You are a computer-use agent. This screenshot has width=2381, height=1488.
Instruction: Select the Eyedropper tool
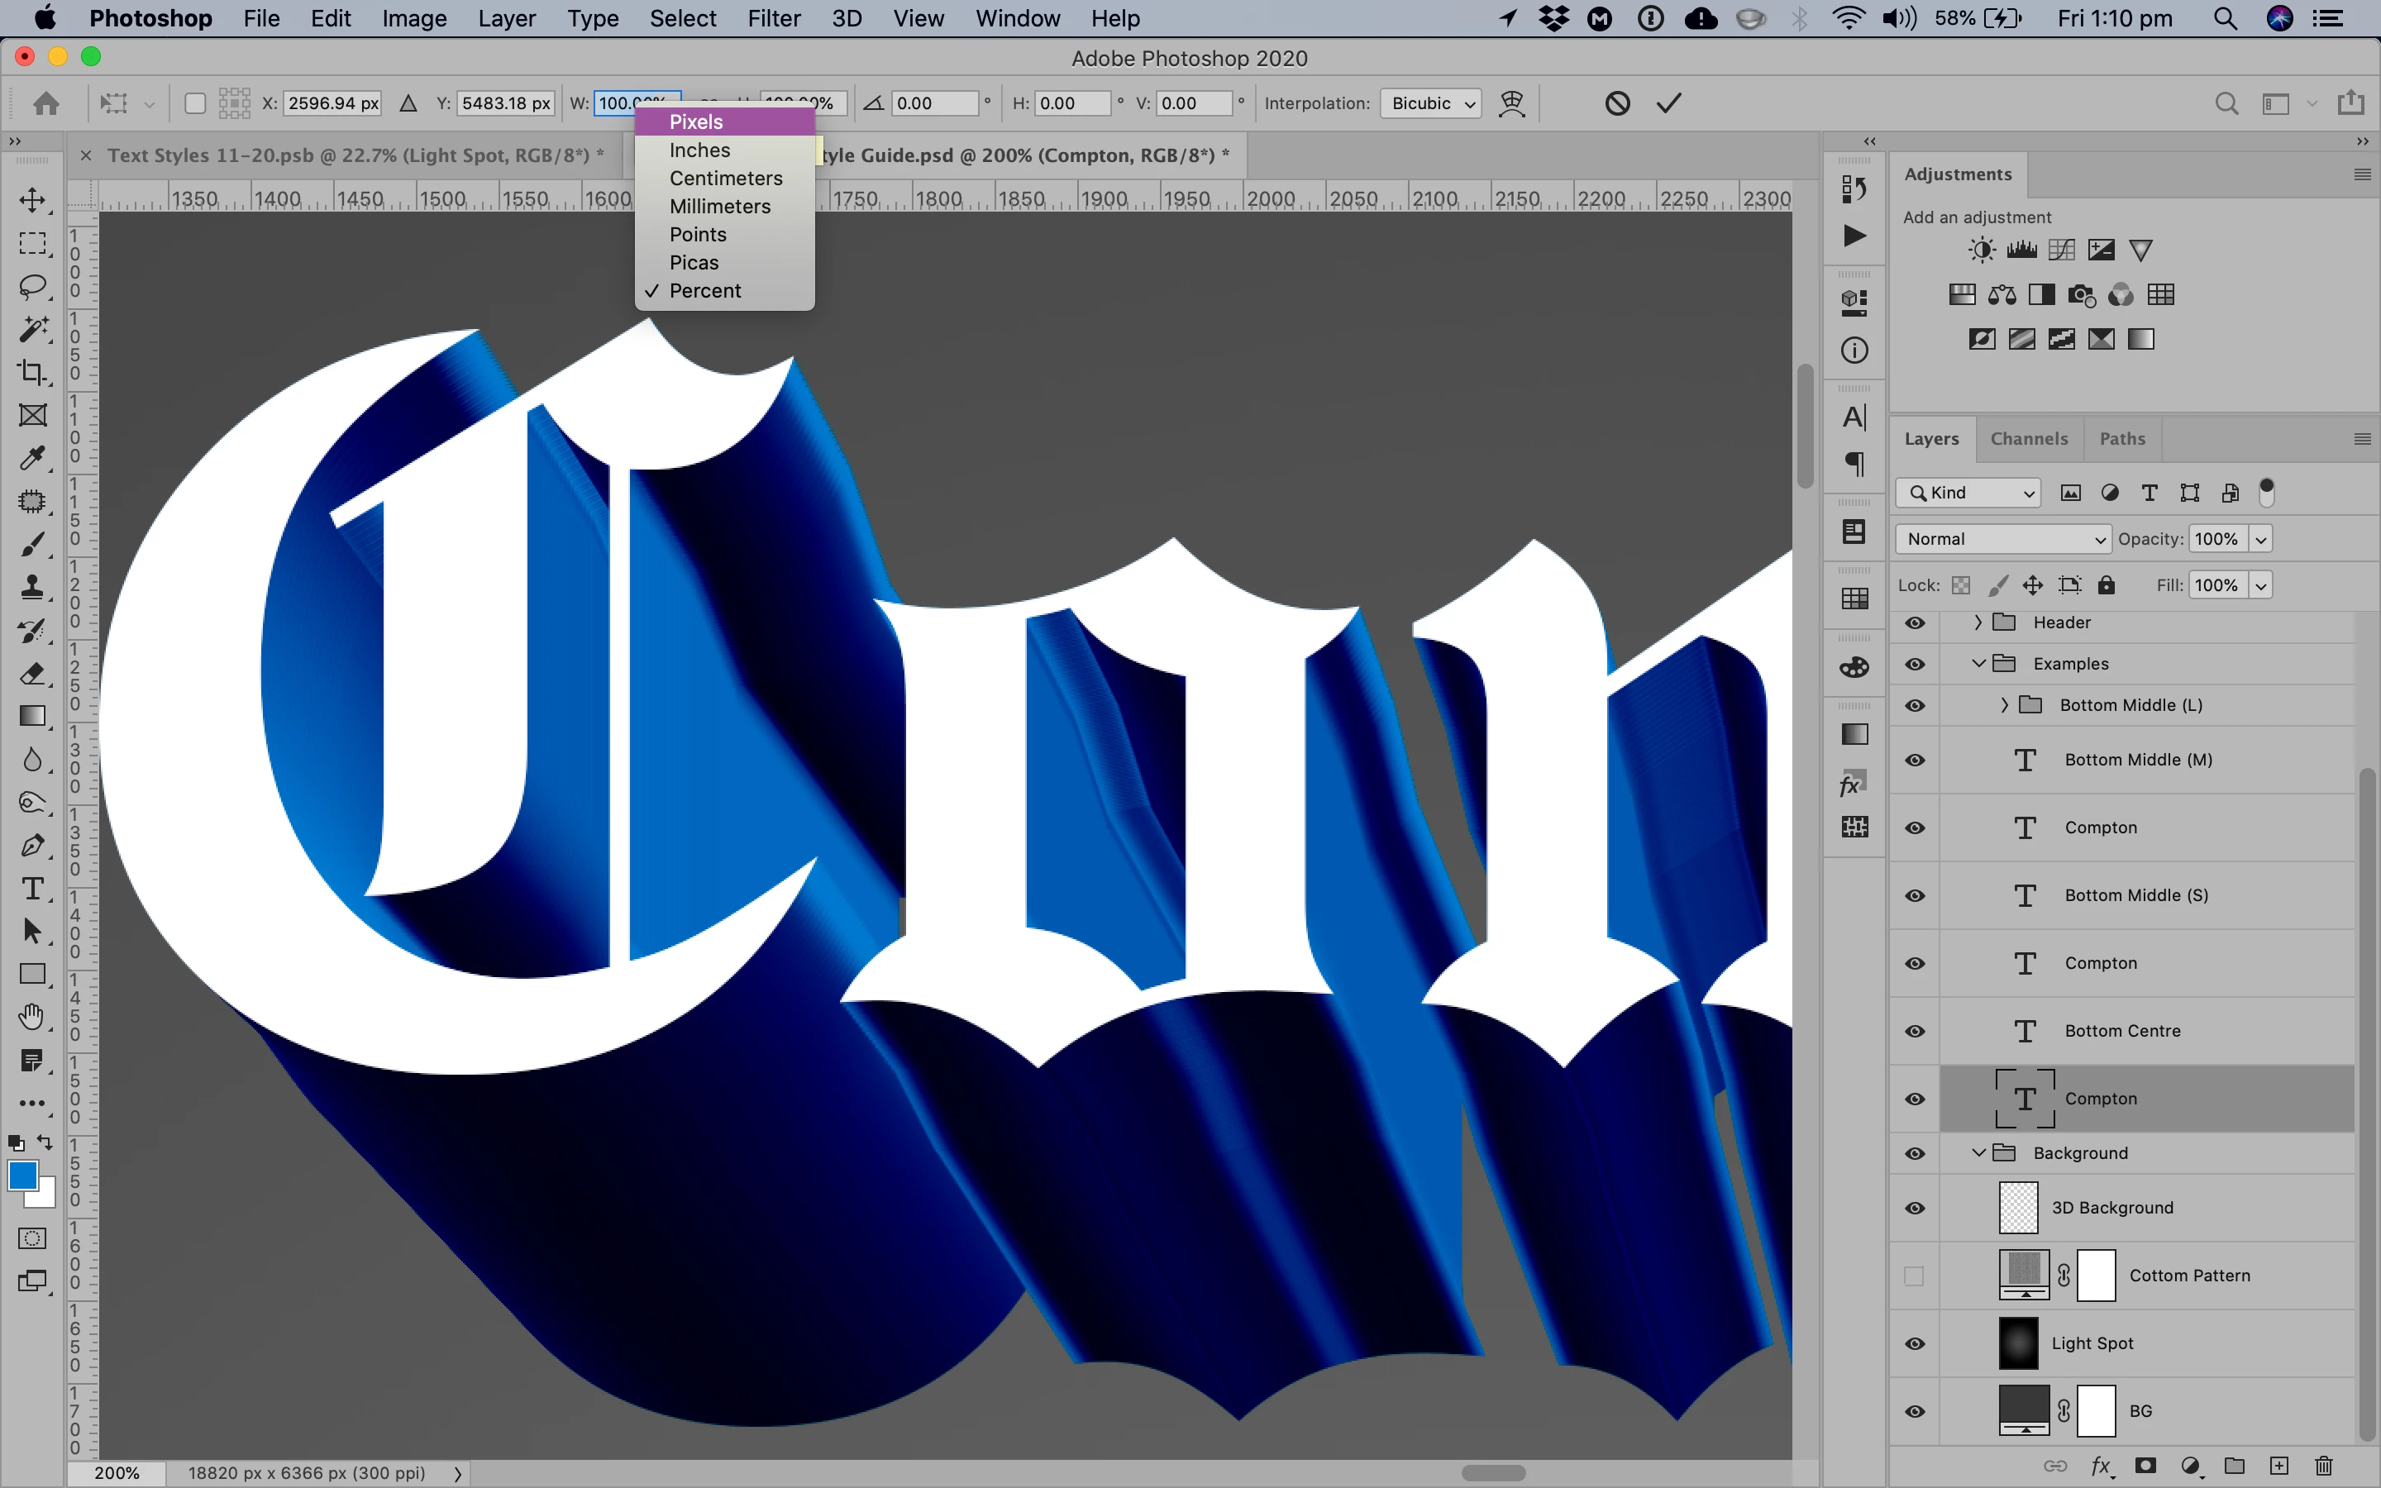pyautogui.click(x=32, y=459)
